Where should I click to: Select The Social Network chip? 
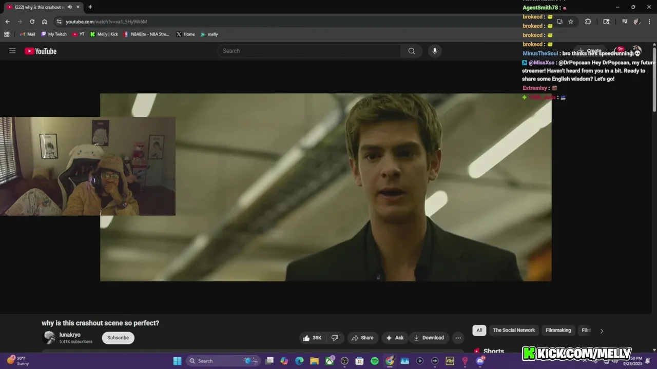click(x=514, y=331)
